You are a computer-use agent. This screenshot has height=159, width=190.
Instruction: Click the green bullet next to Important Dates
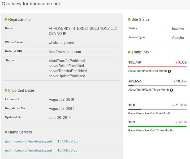coord(6,90)
